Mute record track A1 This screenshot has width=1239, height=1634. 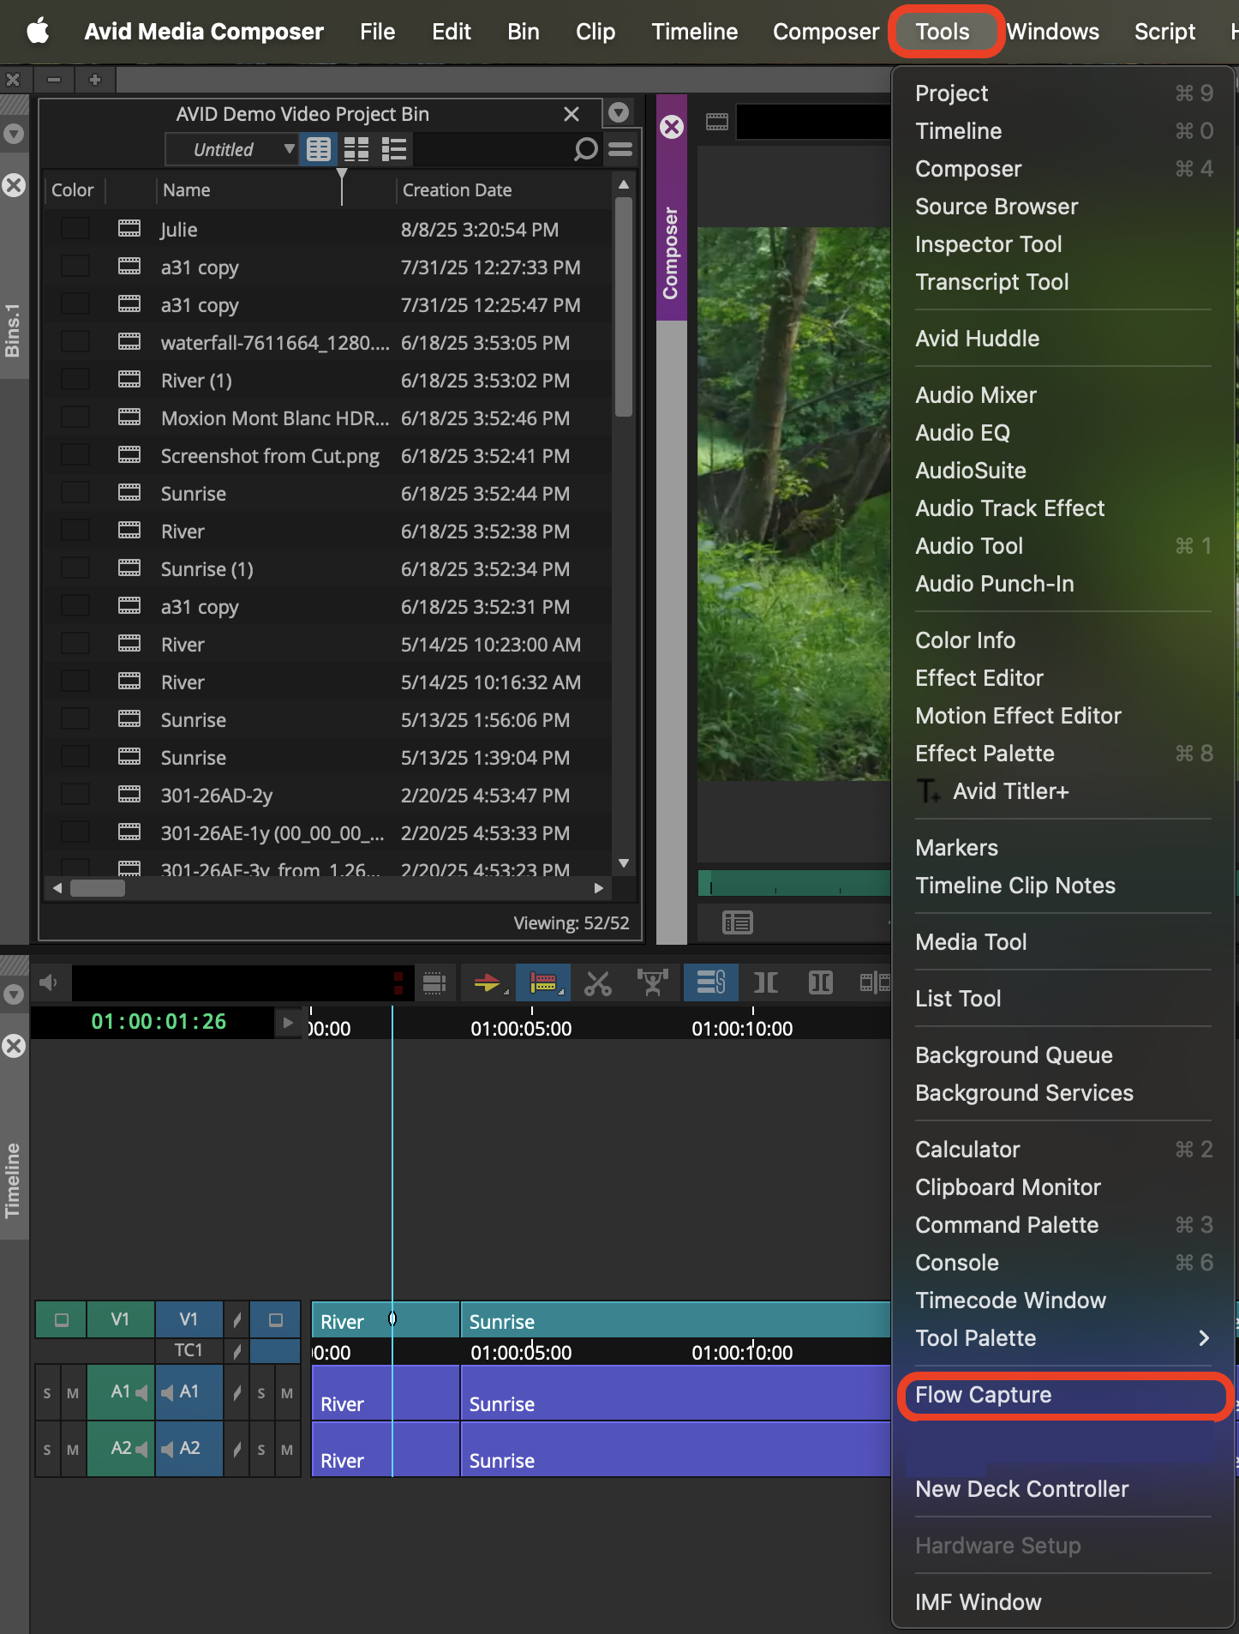[x=287, y=1394]
